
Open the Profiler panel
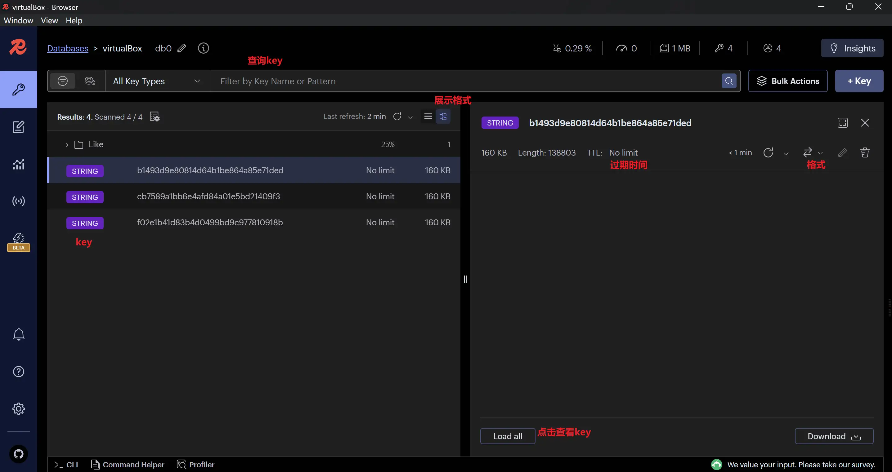tap(196, 464)
